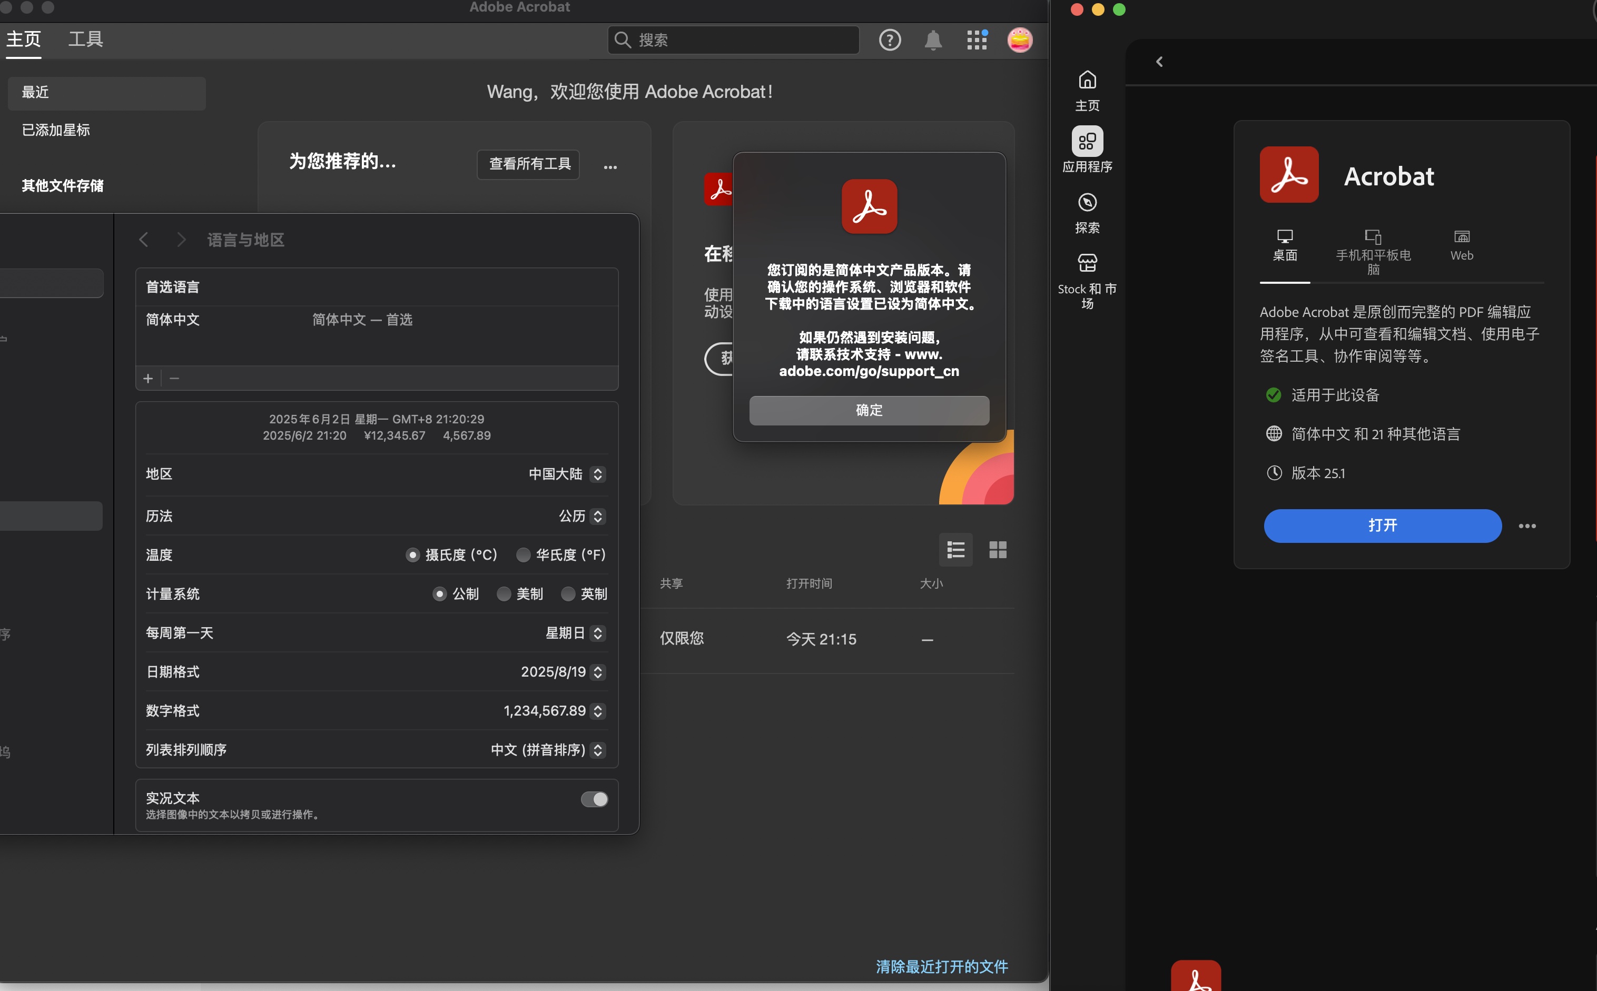Click the 打开 button for Acrobat
This screenshot has width=1597, height=991.
[1382, 526]
